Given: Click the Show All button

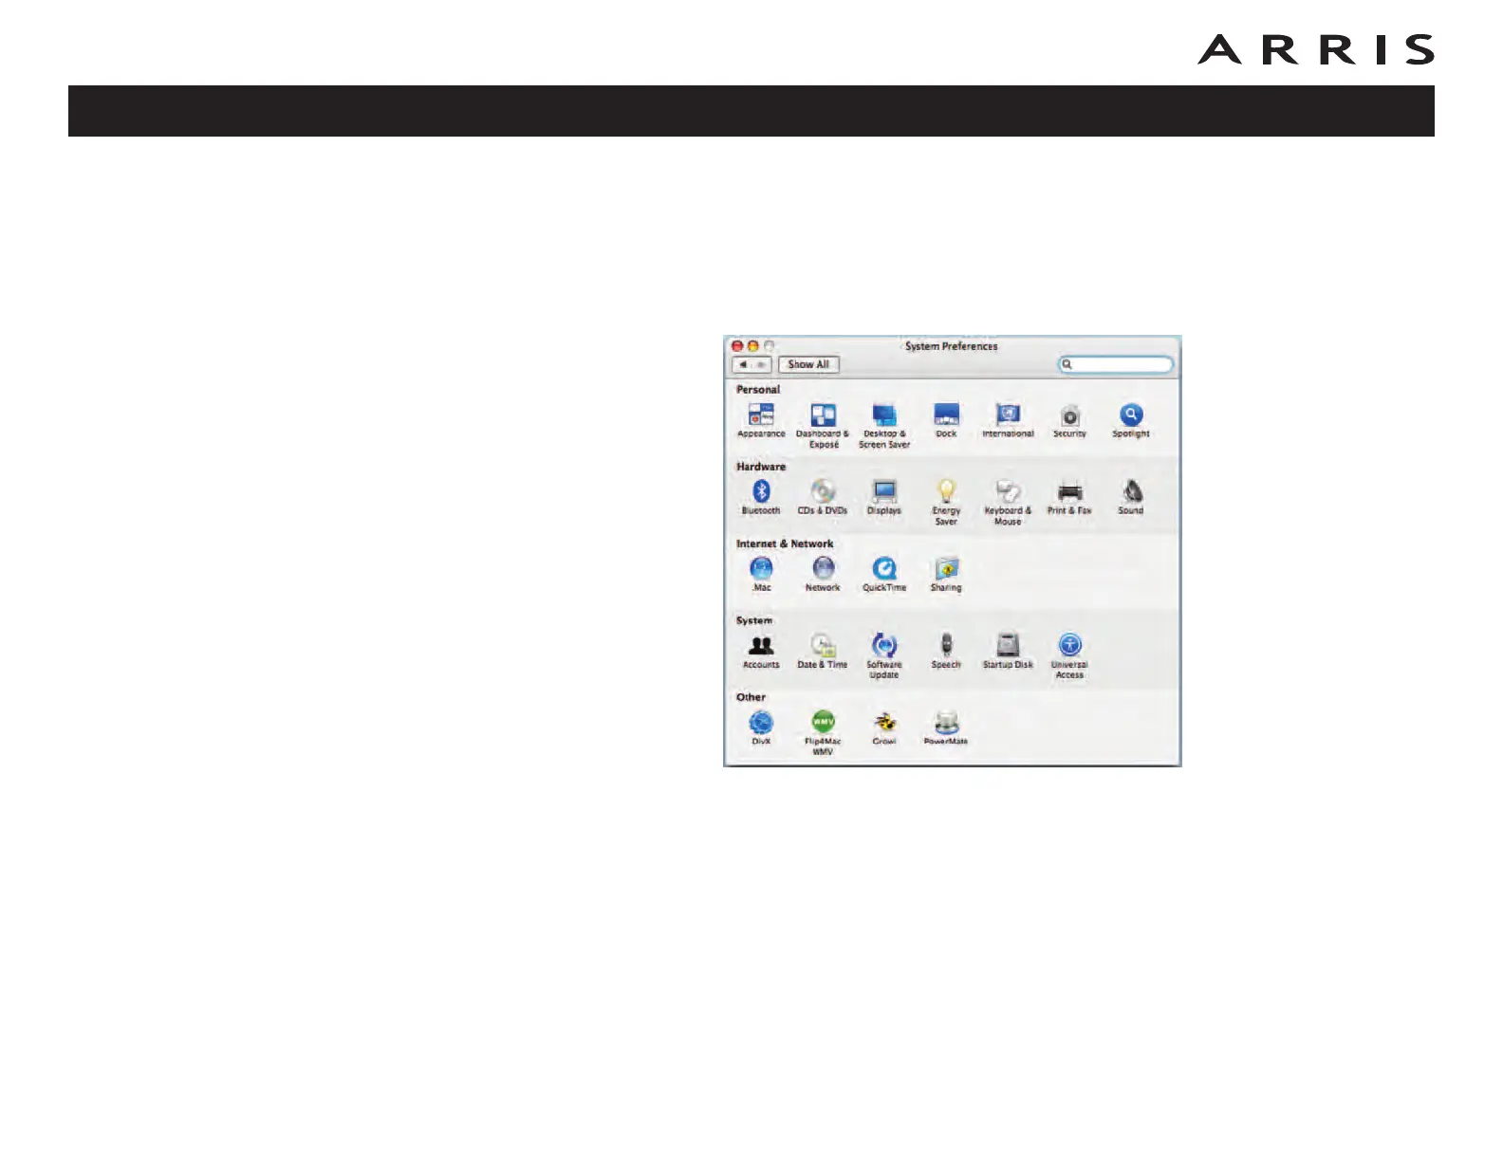Looking at the screenshot, I should point(808,364).
